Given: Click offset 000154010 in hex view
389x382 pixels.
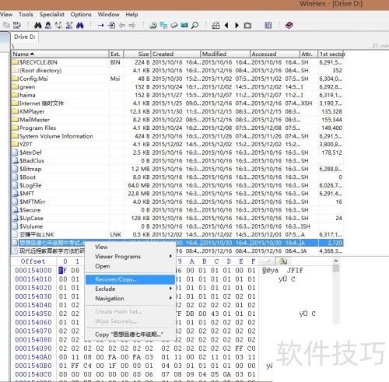Looking at the screenshot, I should (x=33, y=279).
